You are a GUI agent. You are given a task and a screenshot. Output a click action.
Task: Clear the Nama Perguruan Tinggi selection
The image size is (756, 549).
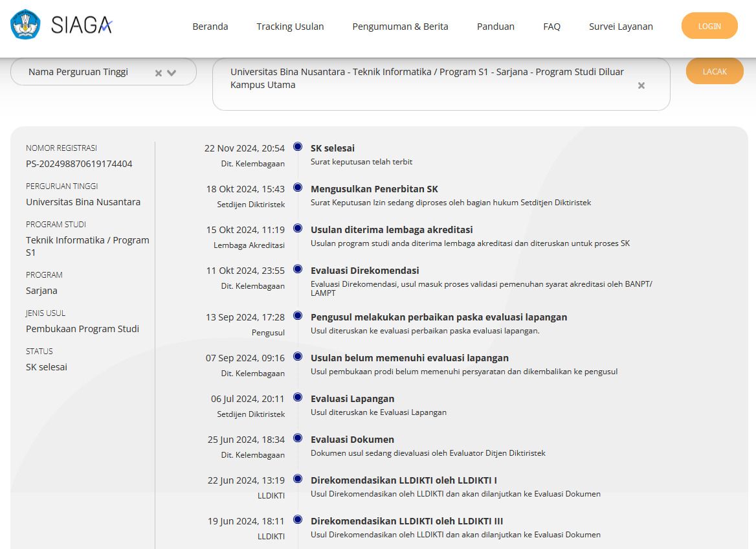coord(158,73)
